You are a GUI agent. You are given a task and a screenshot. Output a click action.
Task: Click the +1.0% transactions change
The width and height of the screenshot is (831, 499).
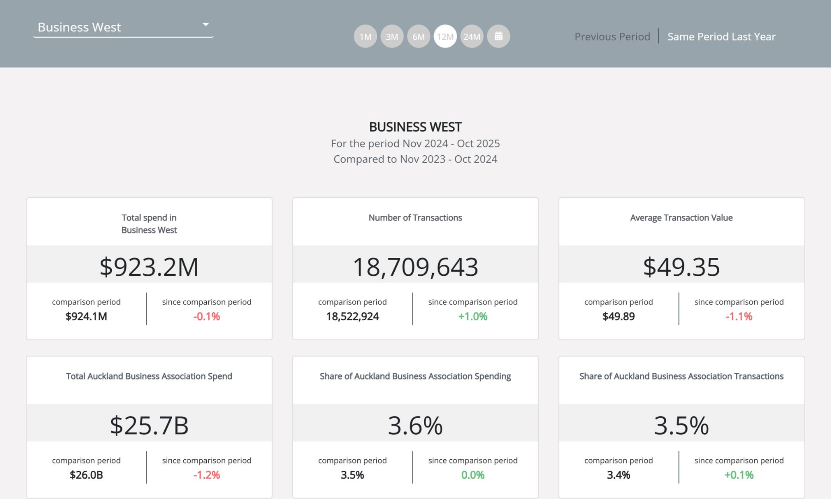473,316
